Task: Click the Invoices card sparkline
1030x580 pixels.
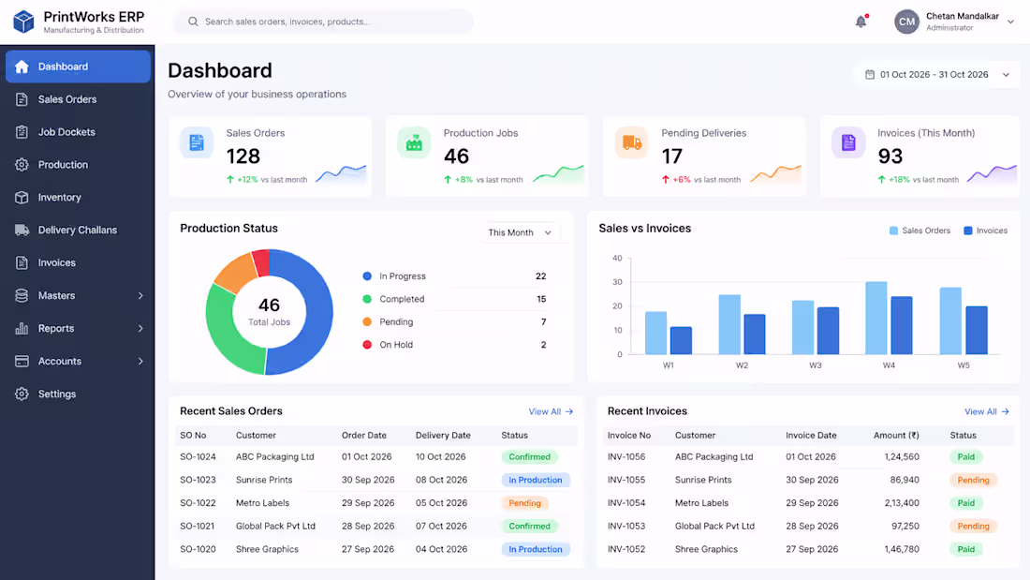Action: pos(992,173)
